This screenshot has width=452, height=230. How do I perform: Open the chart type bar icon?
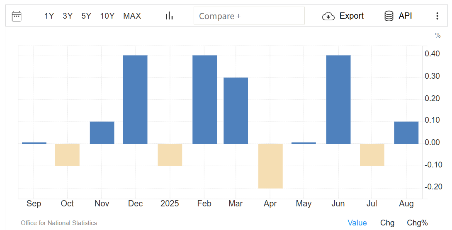[169, 16]
